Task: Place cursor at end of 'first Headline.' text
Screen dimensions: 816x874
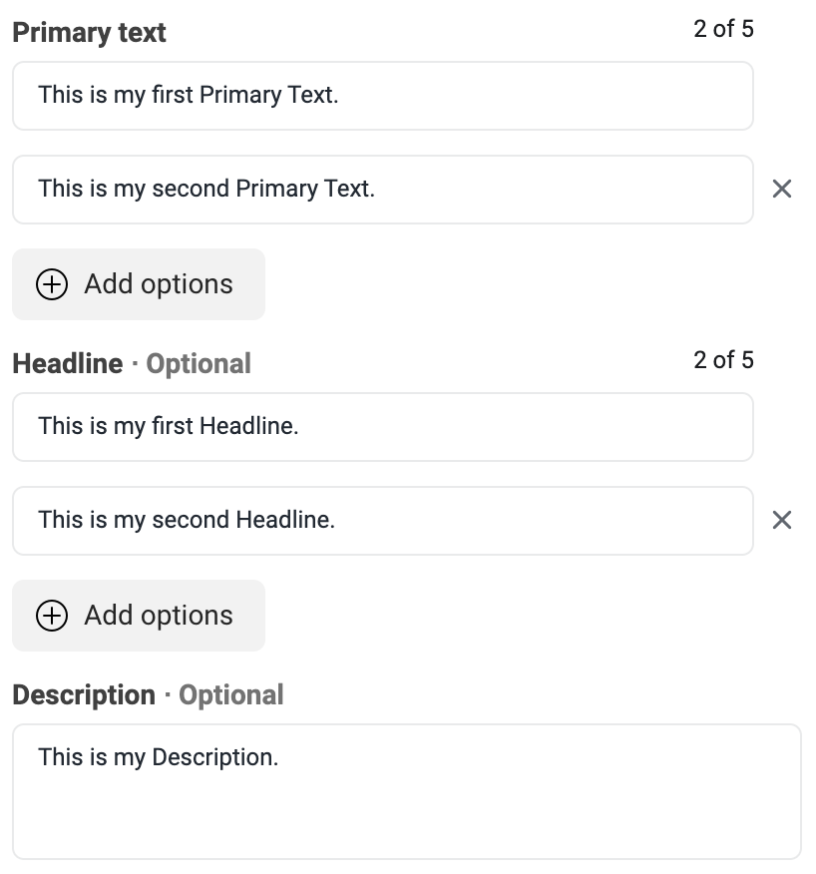Action: (299, 426)
